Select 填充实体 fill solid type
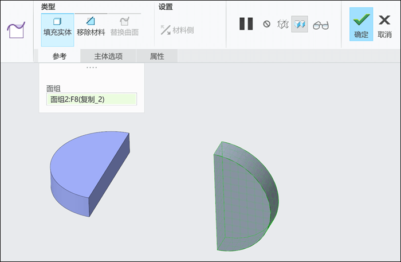 (57, 30)
